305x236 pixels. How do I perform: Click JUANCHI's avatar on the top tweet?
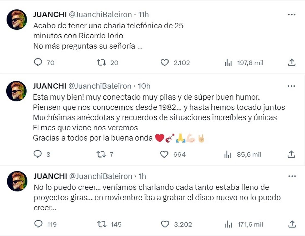(17, 16)
